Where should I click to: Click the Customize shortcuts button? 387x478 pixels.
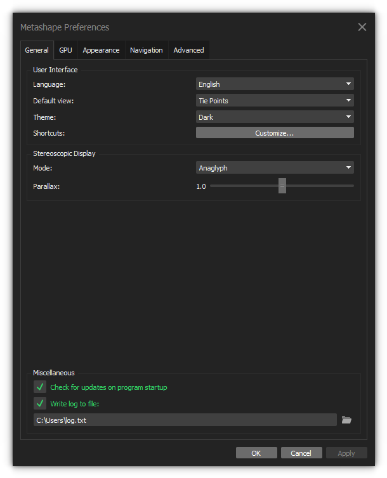pyautogui.click(x=275, y=133)
